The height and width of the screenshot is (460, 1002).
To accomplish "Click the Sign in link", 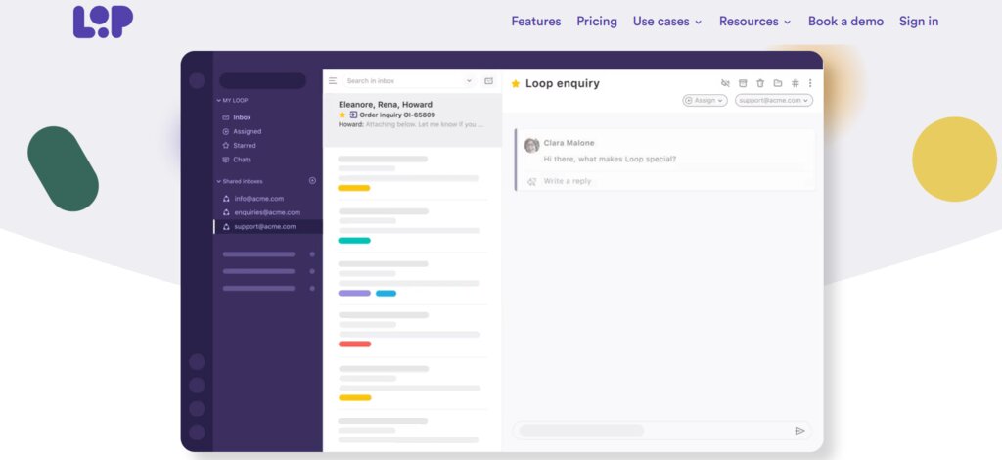I will coord(918,22).
